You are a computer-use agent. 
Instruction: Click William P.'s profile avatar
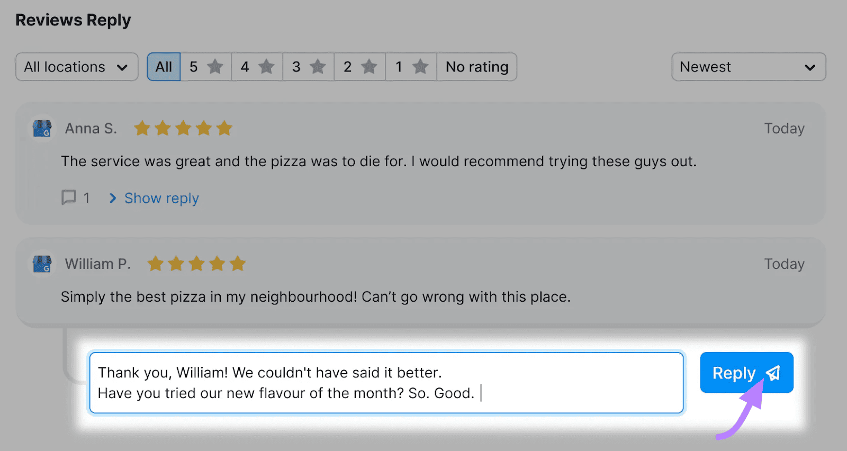[x=41, y=264]
